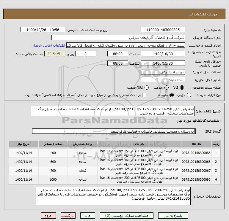Click quantity 600 in row 2
This screenshot has width=229, height=221.
tap(53, 162)
